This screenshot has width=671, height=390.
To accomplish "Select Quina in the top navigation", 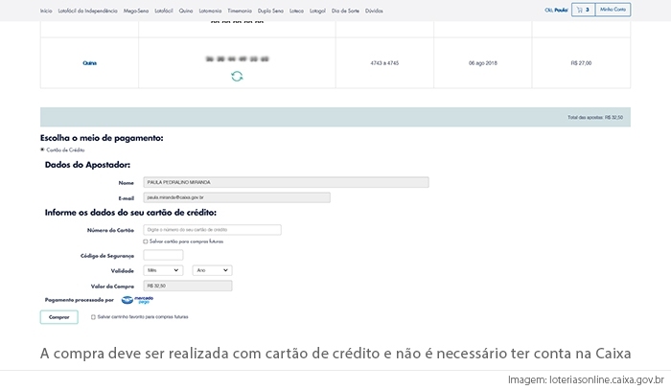I will [x=185, y=10].
